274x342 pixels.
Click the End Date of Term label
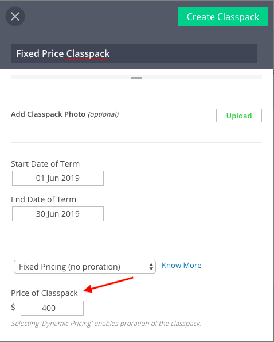click(x=44, y=199)
